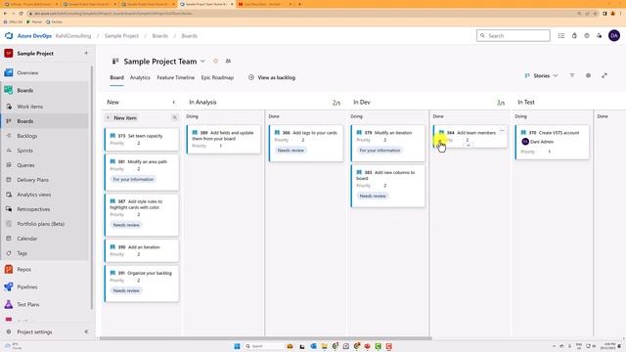Open more actions on card 364
The height and width of the screenshot is (352, 626).
(x=502, y=131)
